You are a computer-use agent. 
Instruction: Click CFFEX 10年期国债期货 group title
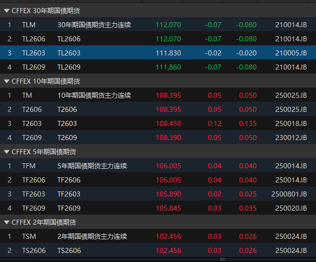coord(46,81)
